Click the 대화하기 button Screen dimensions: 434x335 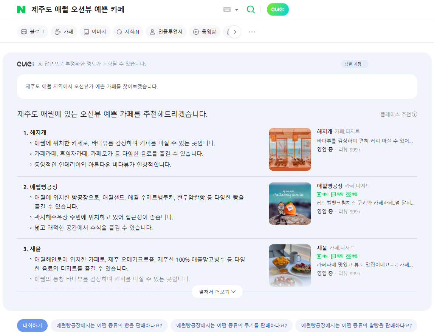[x=33, y=325]
